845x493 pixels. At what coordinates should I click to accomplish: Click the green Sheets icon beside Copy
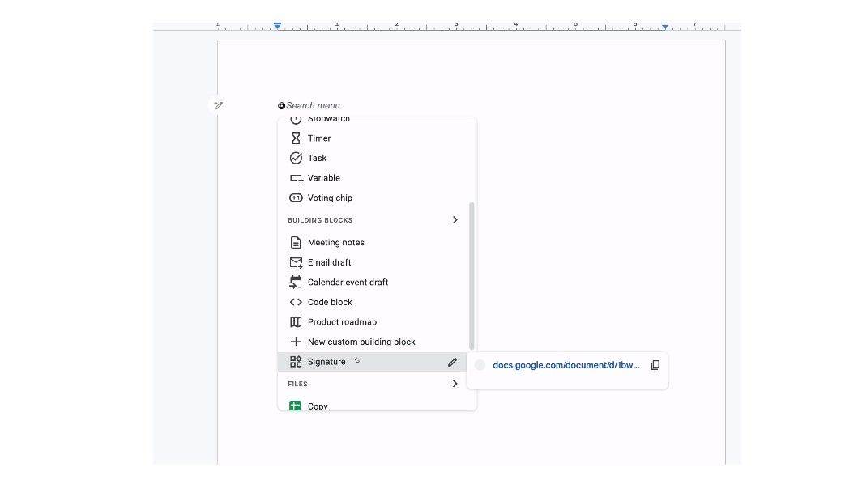point(297,406)
